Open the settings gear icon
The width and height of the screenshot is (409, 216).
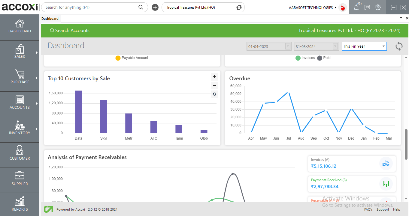[x=378, y=7]
